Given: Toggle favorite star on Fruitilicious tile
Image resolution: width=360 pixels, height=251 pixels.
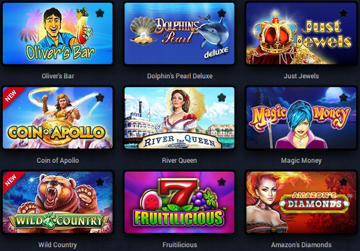Looking at the screenshot, I should [x=222, y=182].
